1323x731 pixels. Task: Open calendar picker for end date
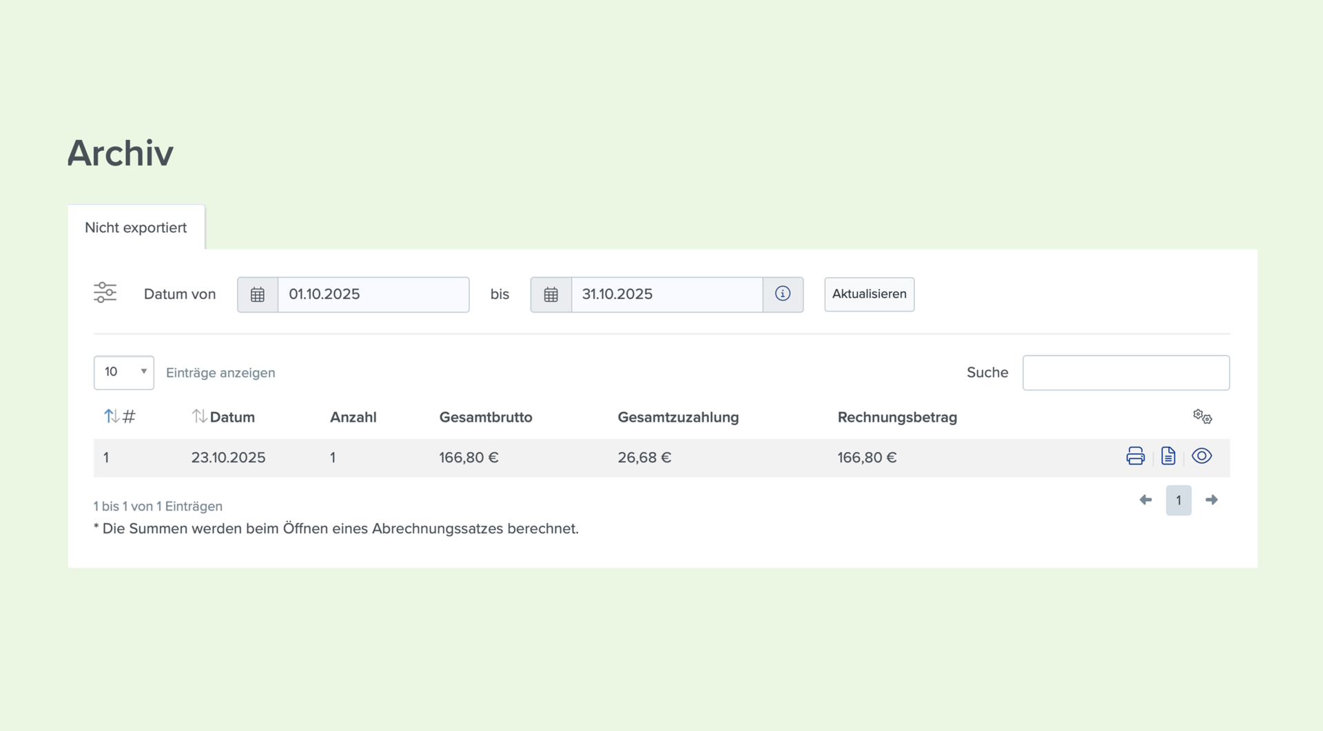point(551,295)
